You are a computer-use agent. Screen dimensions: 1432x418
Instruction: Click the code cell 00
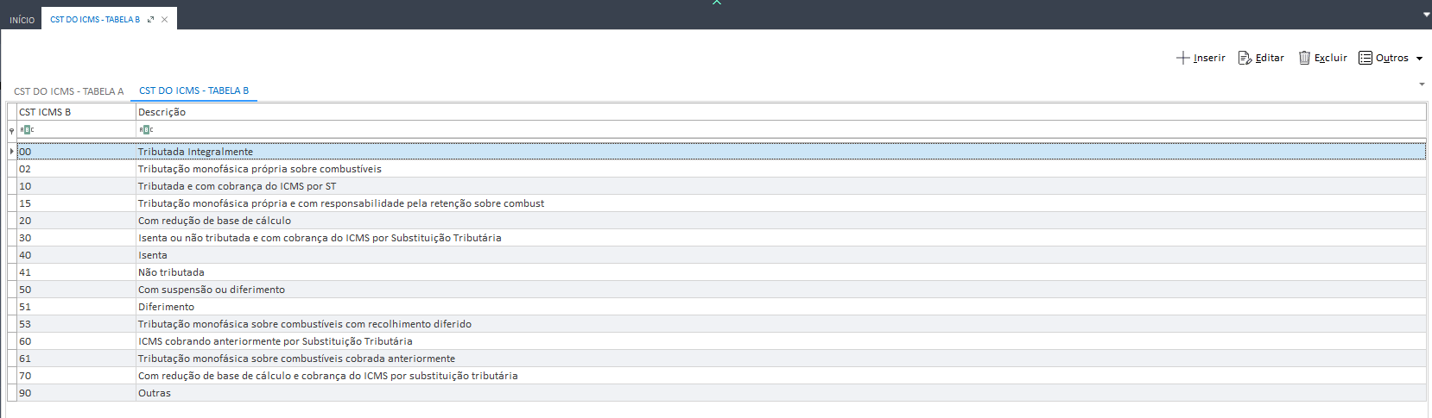click(x=76, y=152)
